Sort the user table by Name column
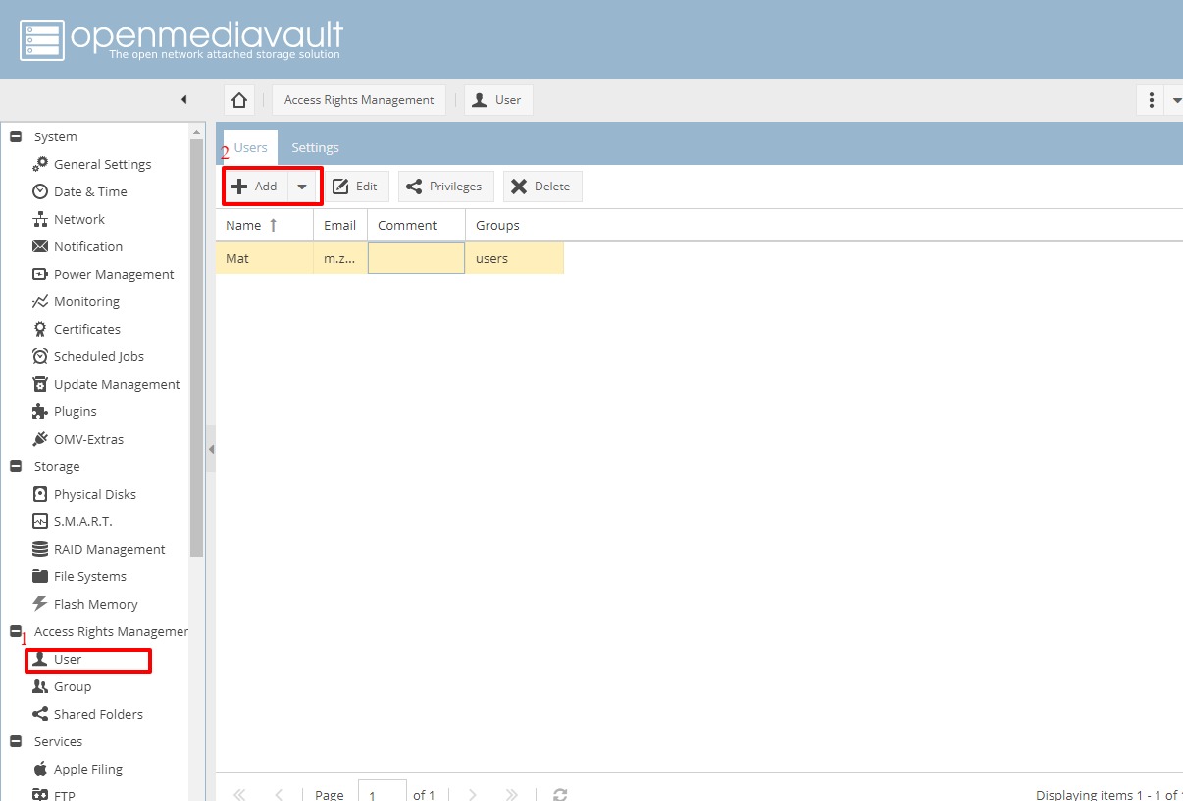 click(x=264, y=225)
